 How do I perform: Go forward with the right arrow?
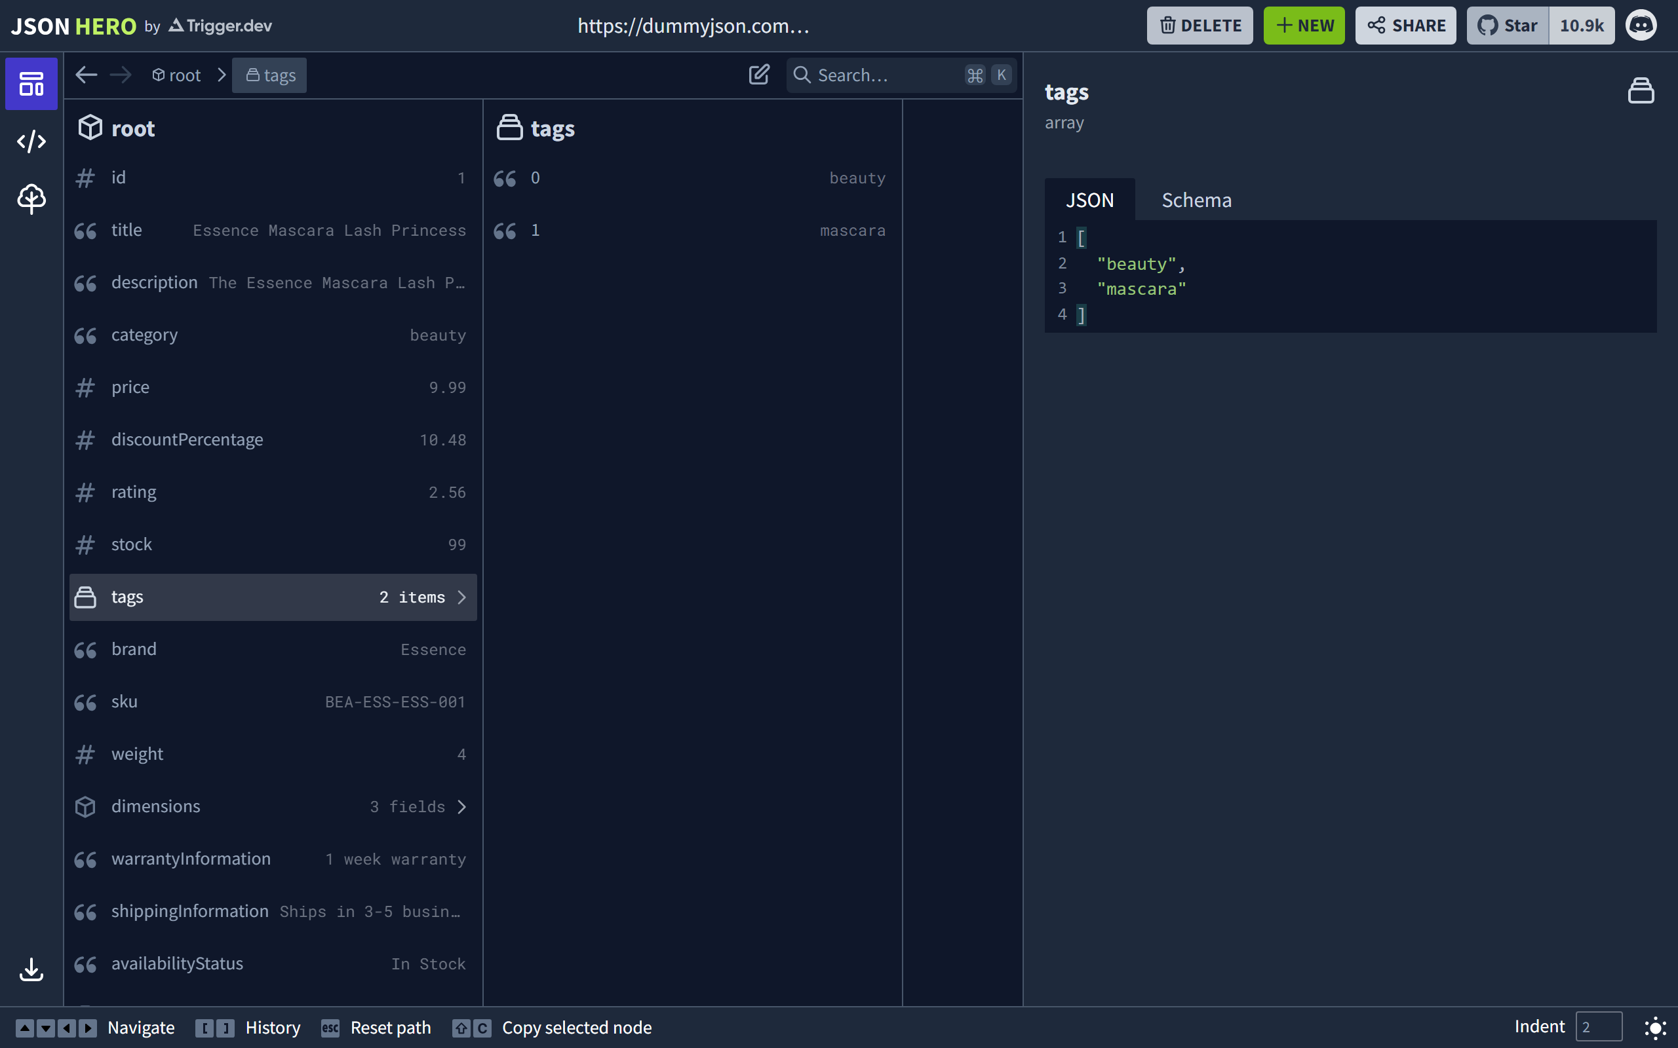[x=121, y=75]
